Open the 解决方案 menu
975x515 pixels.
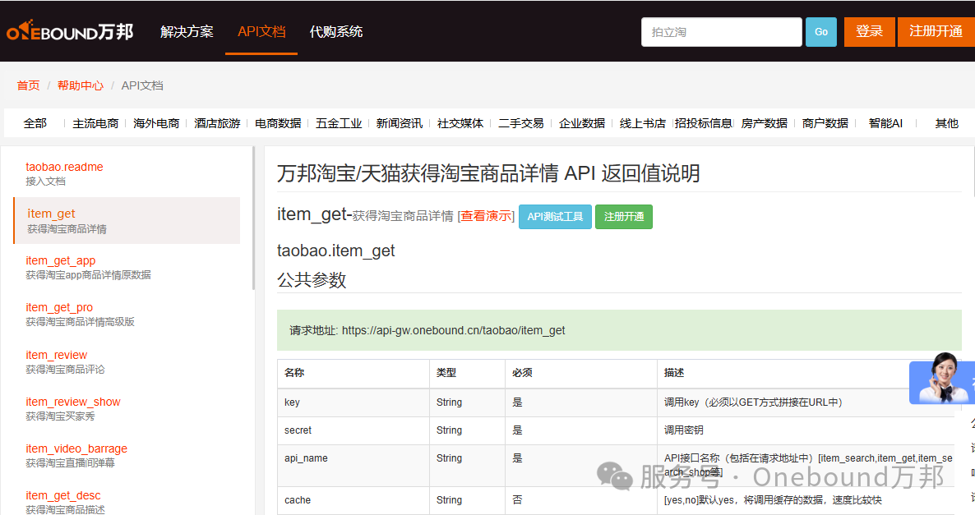pyautogui.click(x=187, y=32)
